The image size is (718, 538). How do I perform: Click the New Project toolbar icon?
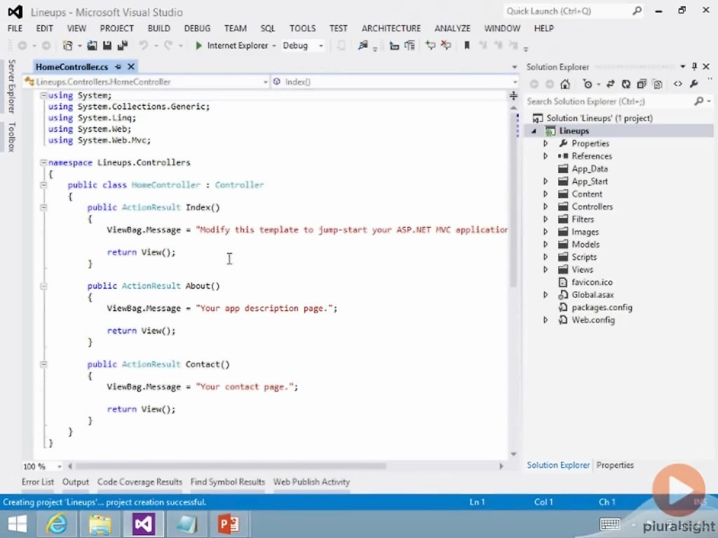68,46
